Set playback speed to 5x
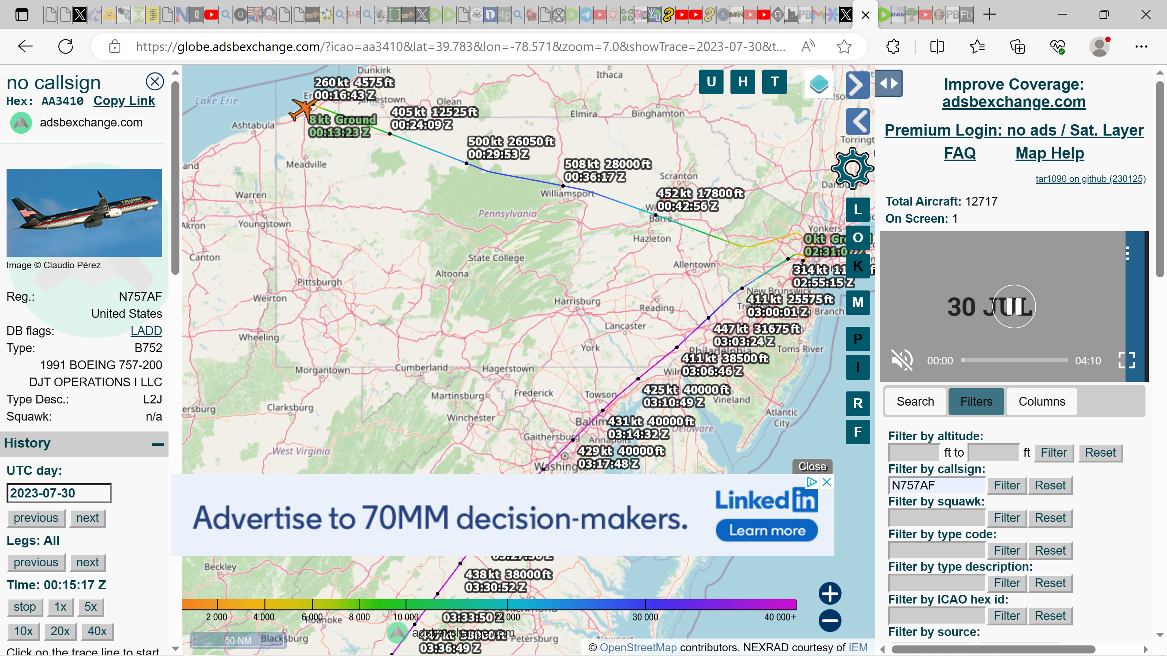The width and height of the screenshot is (1167, 656). point(90,607)
